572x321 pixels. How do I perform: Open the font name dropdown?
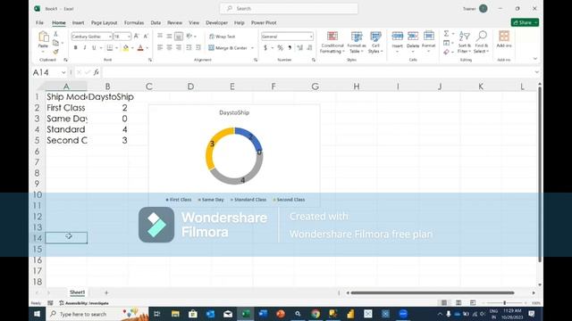pos(110,37)
